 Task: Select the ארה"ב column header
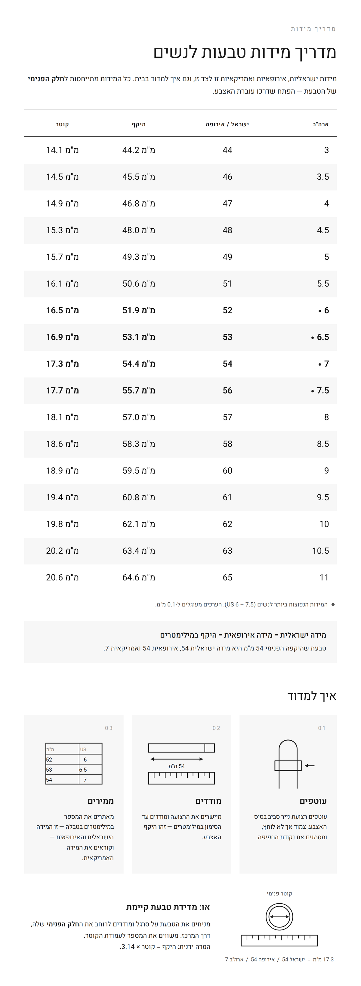pos(320,124)
